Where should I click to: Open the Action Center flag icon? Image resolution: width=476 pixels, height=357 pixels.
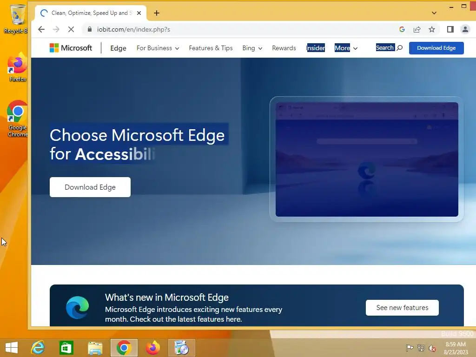(410, 348)
